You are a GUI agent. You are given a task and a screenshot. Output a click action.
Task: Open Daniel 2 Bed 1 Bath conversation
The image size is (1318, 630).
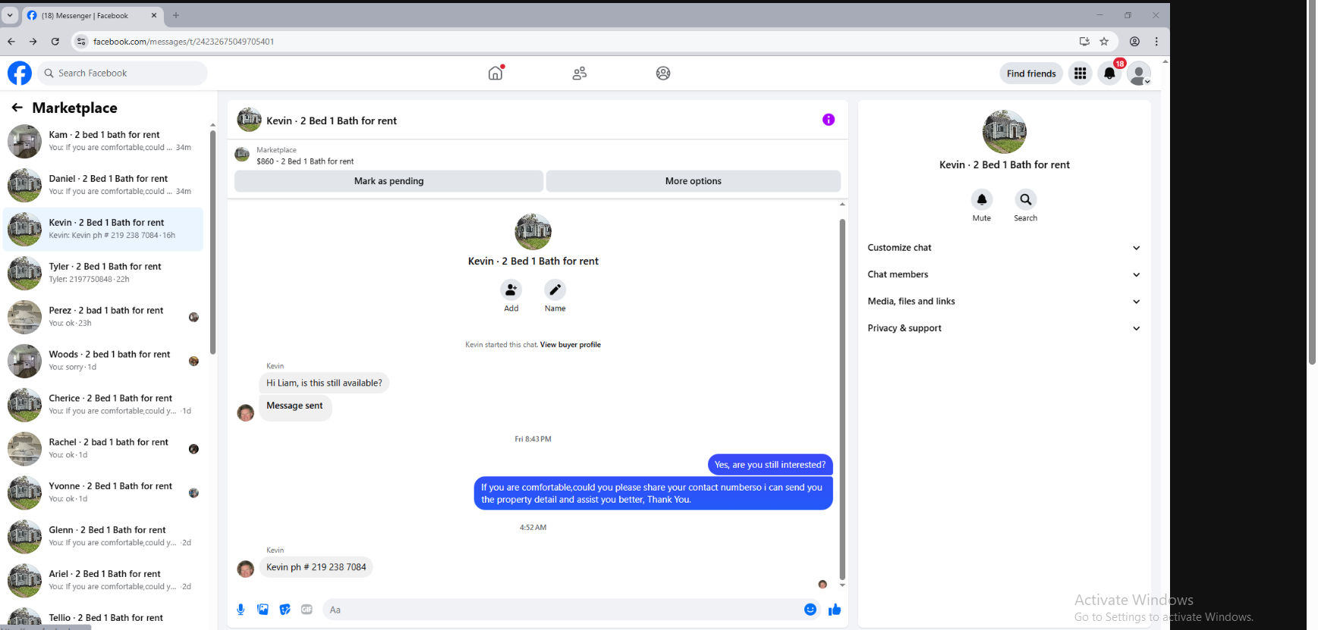click(x=103, y=185)
